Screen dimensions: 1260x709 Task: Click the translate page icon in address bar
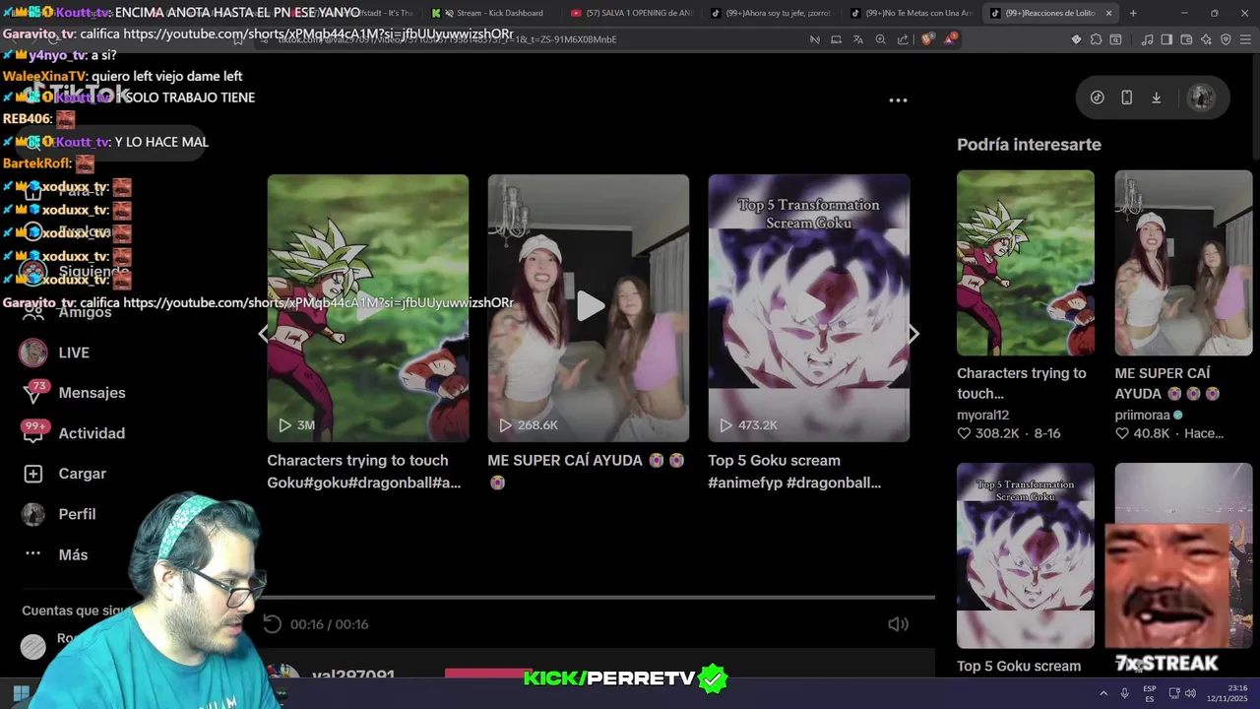click(x=858, y=39)
